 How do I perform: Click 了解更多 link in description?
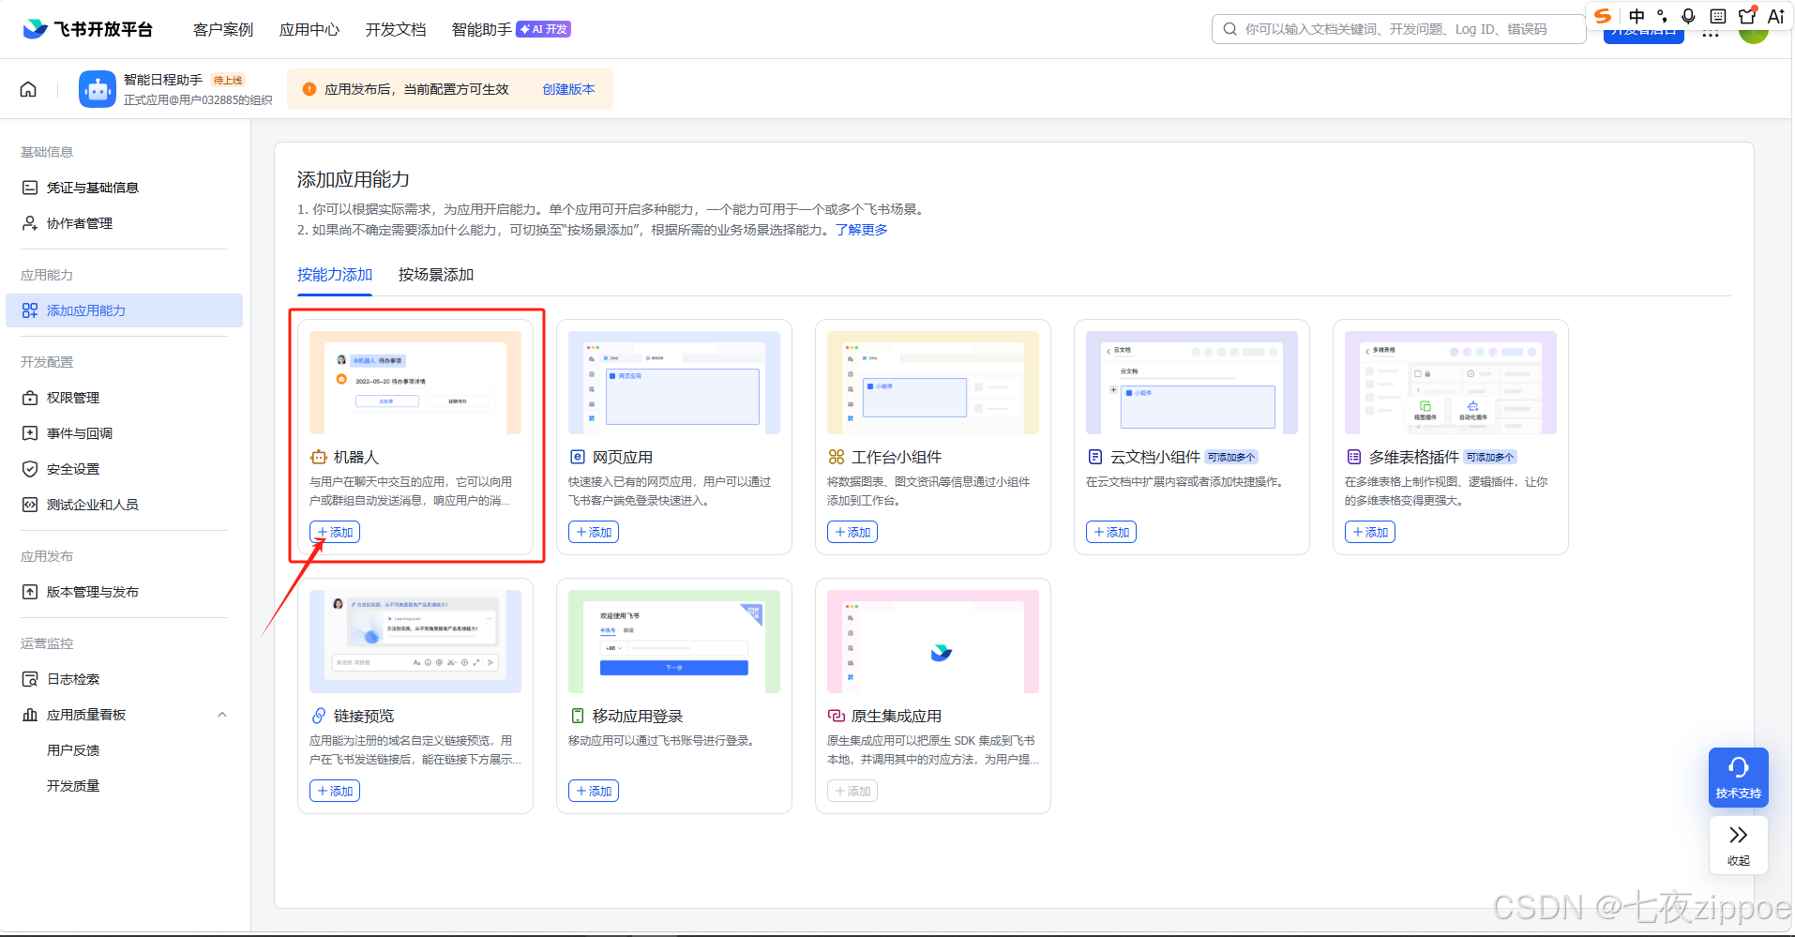[861, 230]
